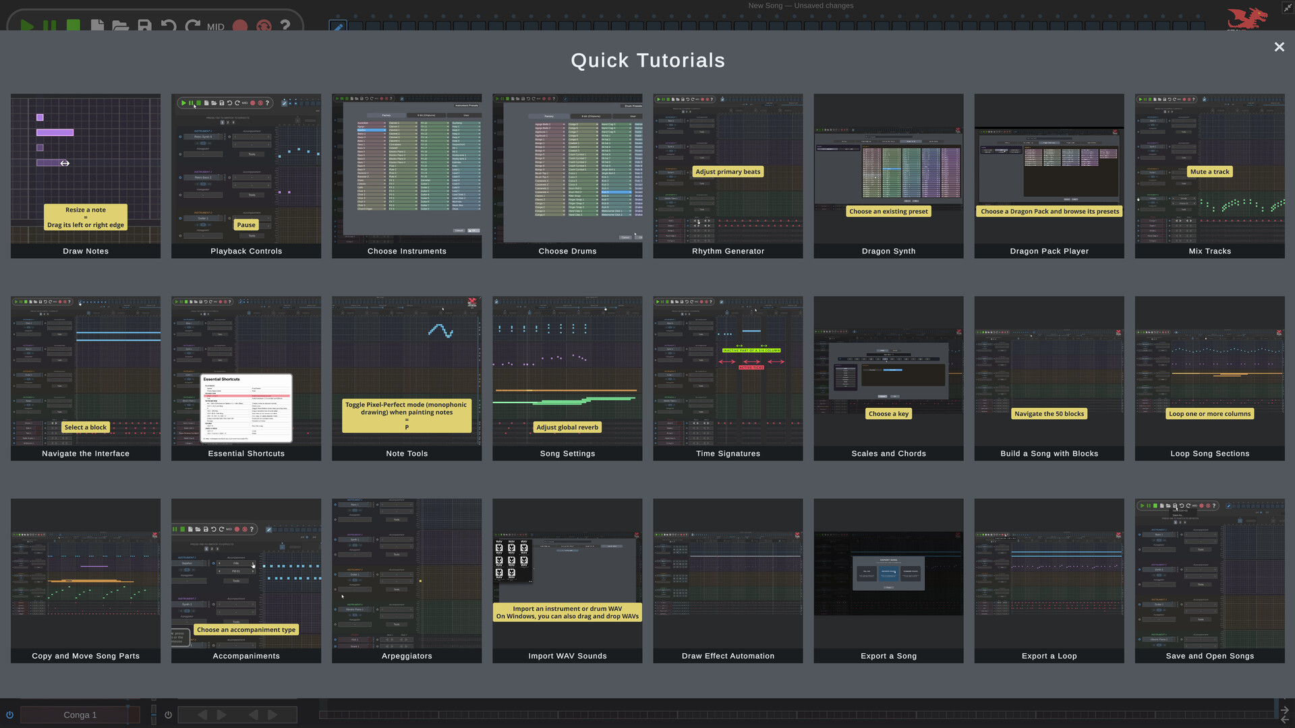Open the Save and Open Songs tutorial
1295x728 pixels.
pyautogui.click(x=1209, y=580)
